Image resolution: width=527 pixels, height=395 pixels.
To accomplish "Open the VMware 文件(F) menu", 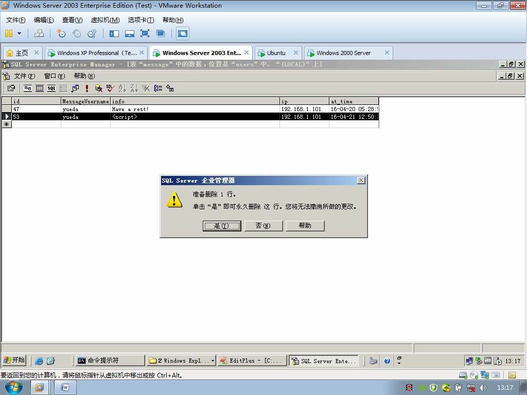I will pos(15,20).
